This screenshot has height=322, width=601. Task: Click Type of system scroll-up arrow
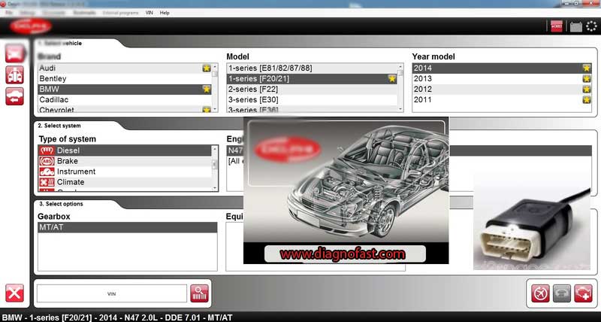215,148
